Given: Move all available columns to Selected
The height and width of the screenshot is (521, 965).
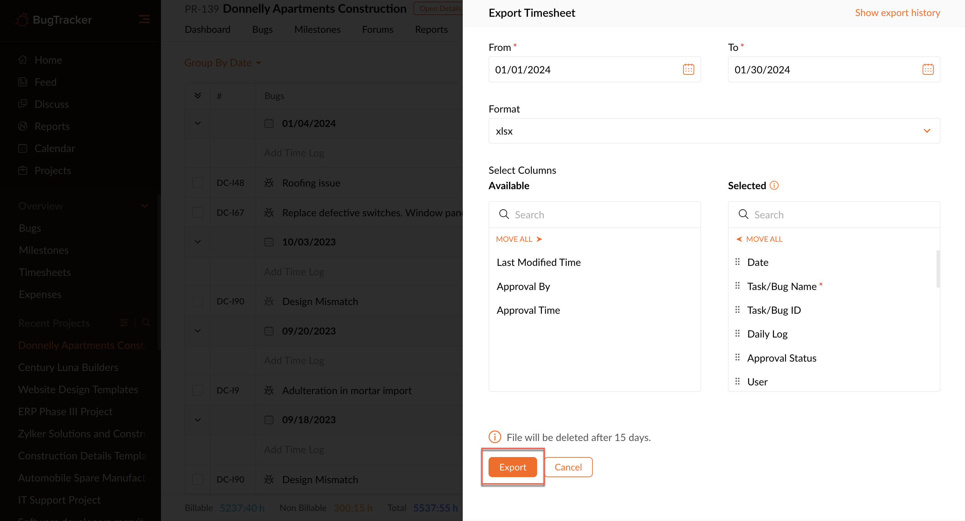Looking at the screenshot, I should 519,239.
